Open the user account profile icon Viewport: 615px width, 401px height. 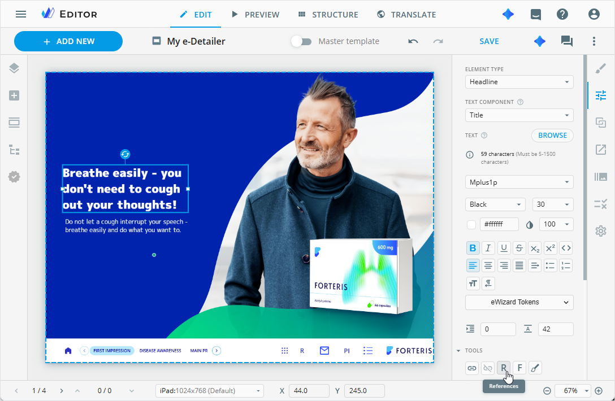tap(594, 15)
